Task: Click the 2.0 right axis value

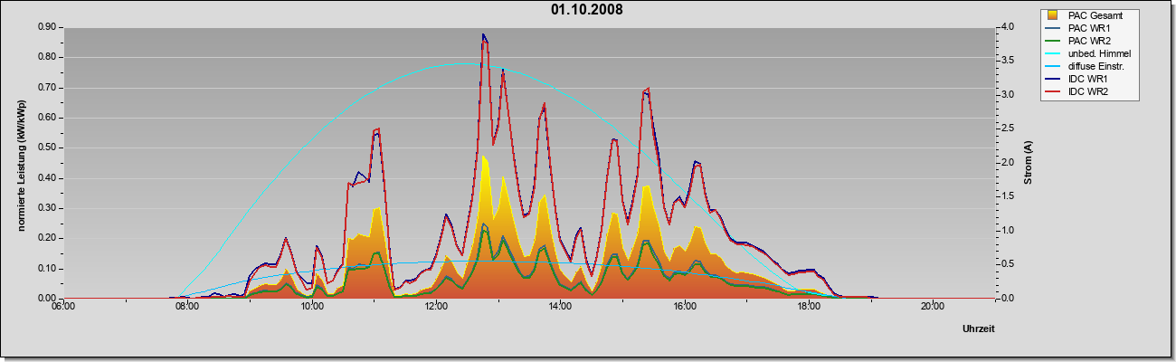Action: coord(1009,163)
